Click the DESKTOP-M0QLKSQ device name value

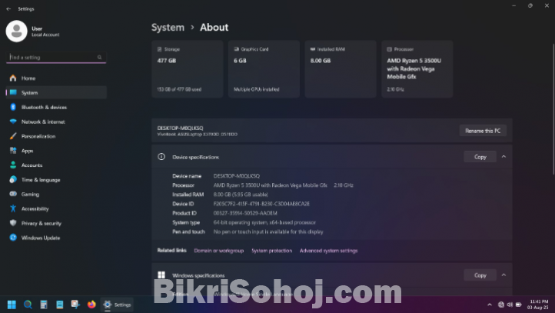237,176
